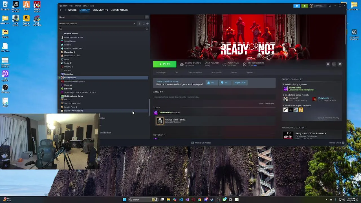Click View all friends who play
Viewport: 361px width, 203px height.
(x=328, y=118)
